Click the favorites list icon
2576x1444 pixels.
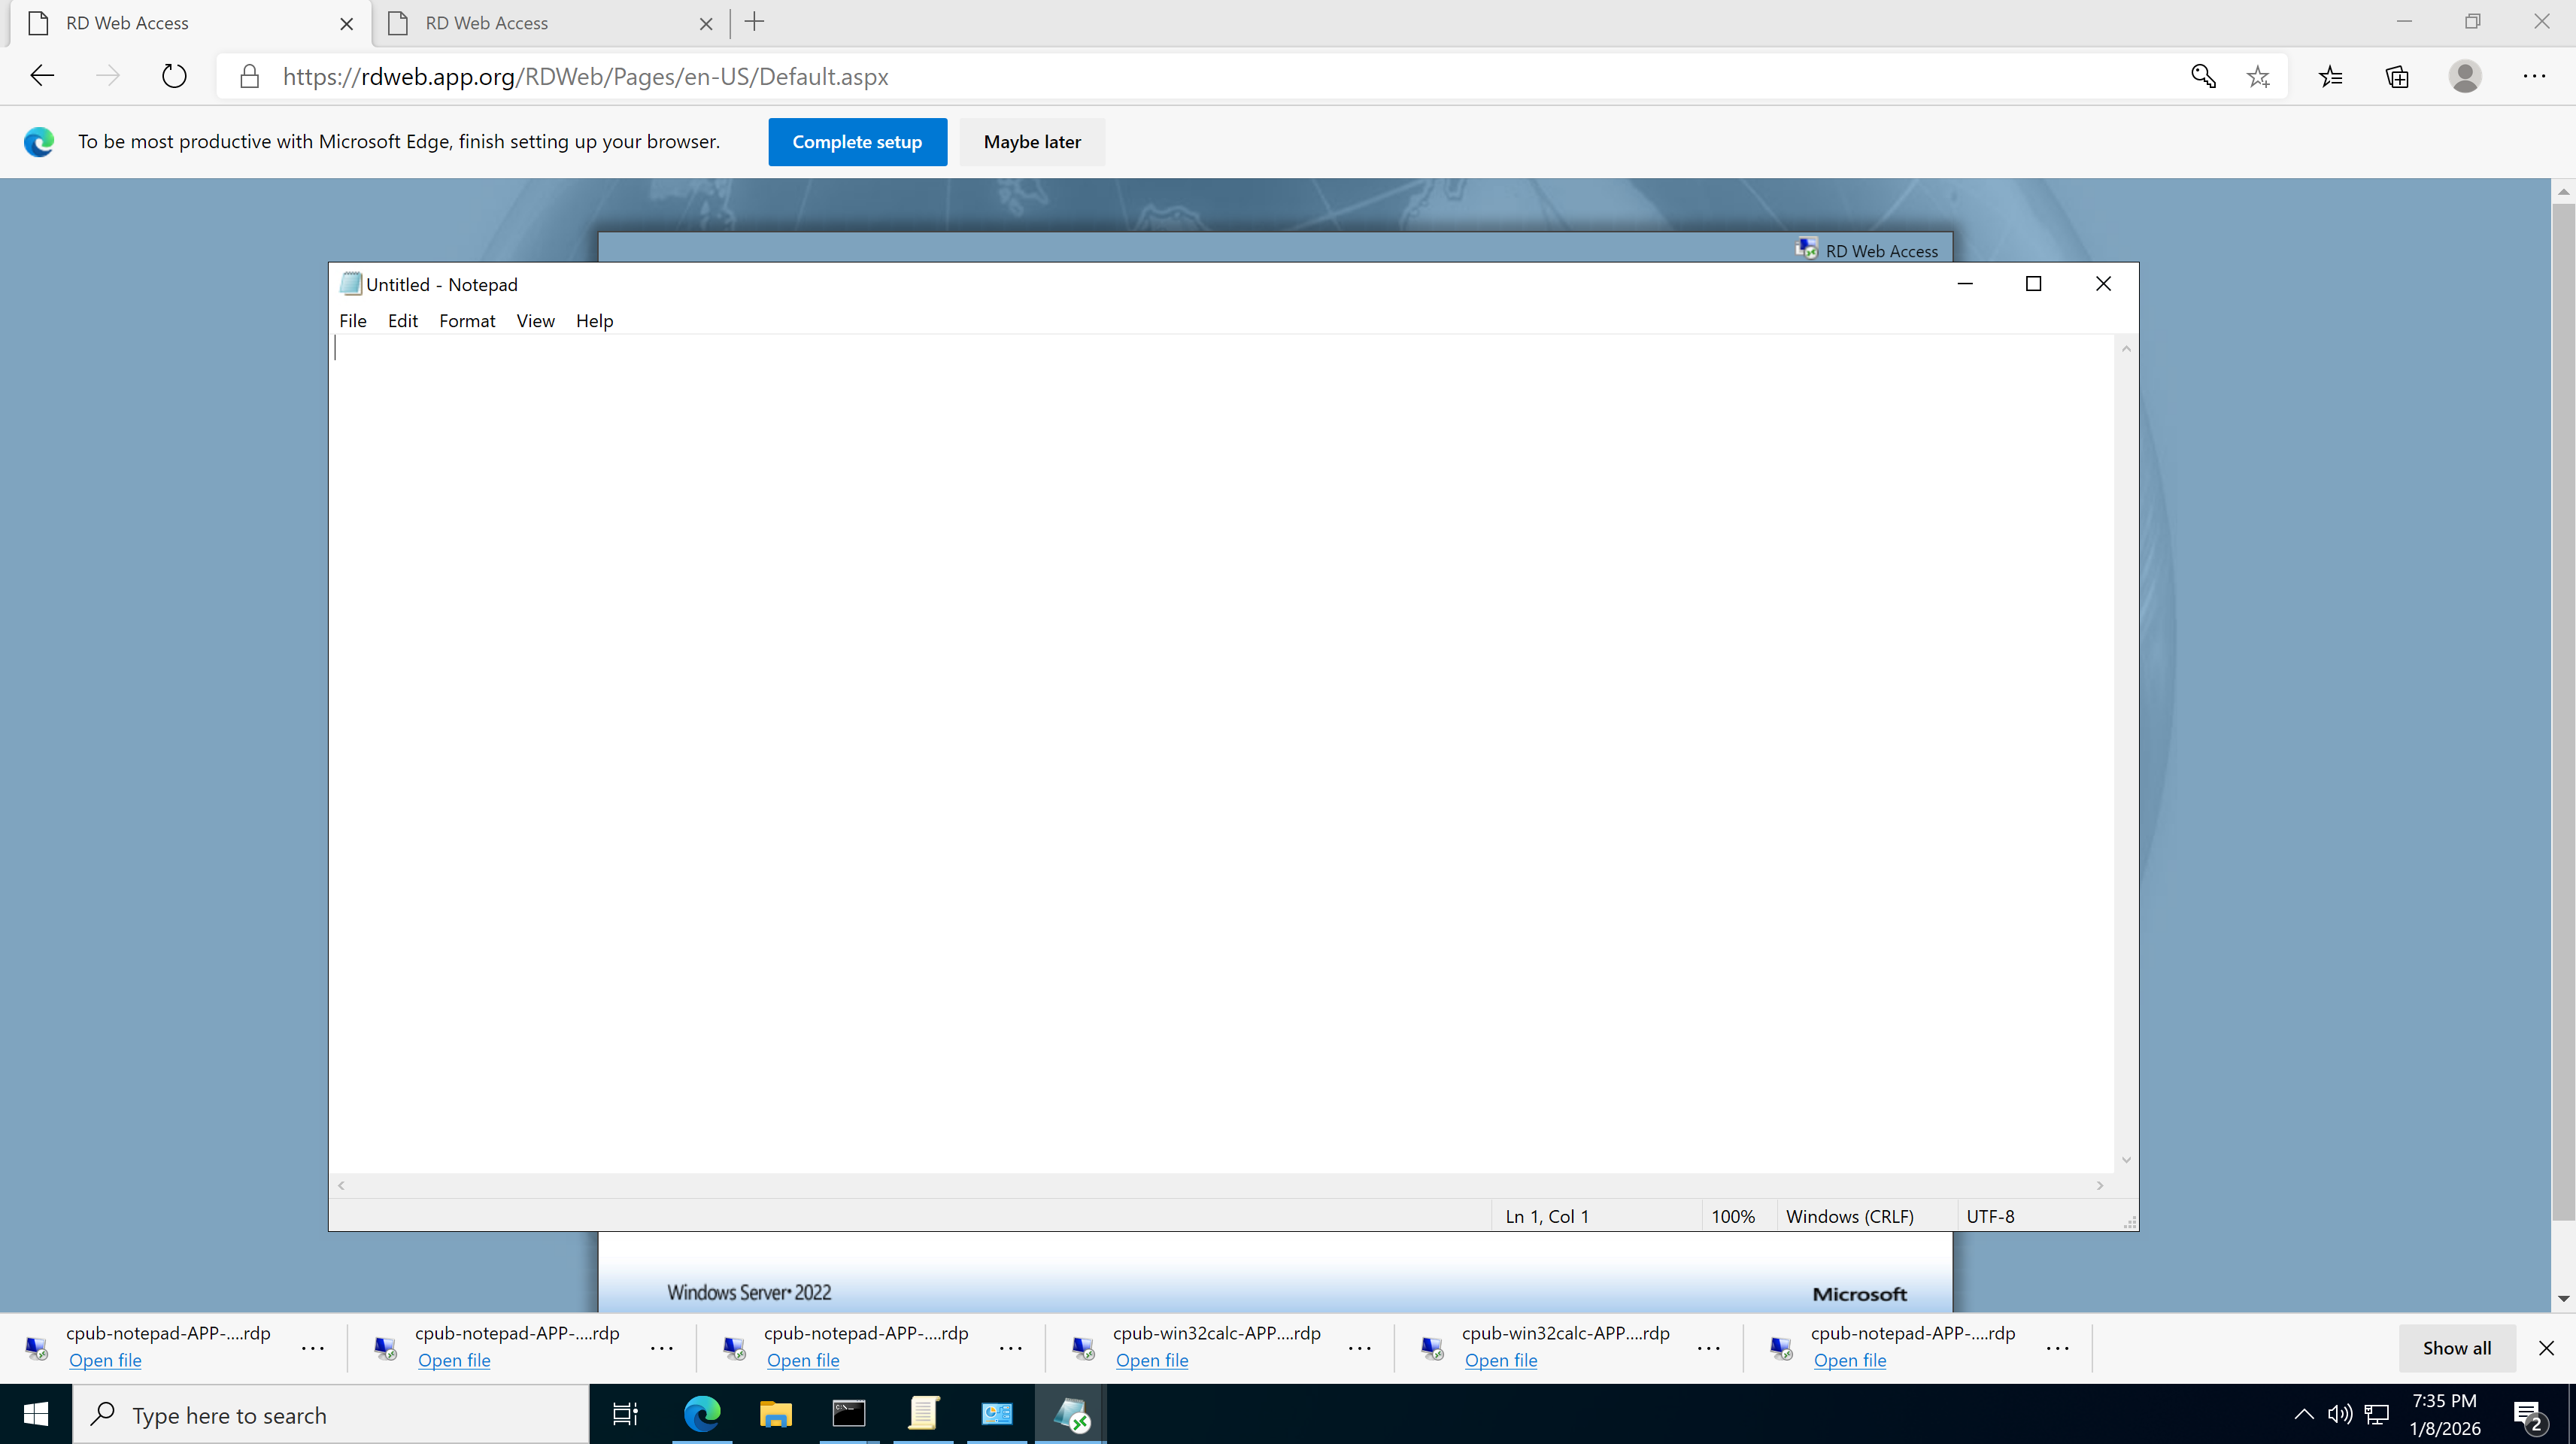tap(2330, 76)
